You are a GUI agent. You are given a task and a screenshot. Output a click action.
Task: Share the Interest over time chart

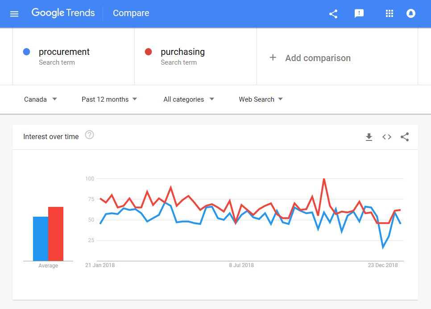[x=405, y=137]
